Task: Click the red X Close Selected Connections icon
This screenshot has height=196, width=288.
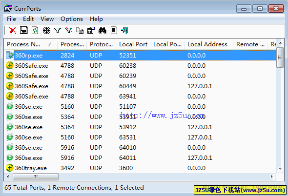Action: [13, 30]
